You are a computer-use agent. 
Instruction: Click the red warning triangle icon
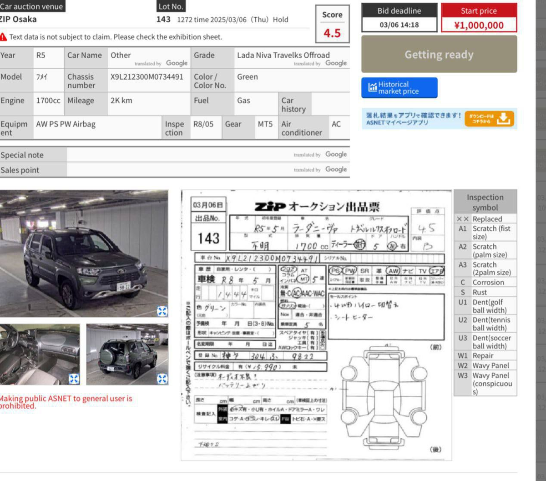coord(3,37)
